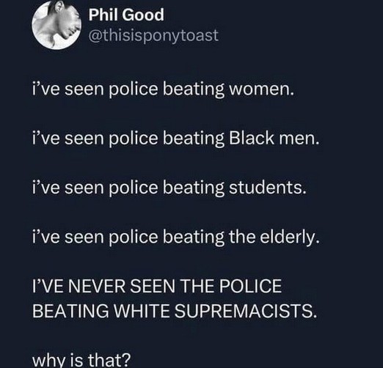
Task: Click the display name Phil Good
Action: pos(126,15)
